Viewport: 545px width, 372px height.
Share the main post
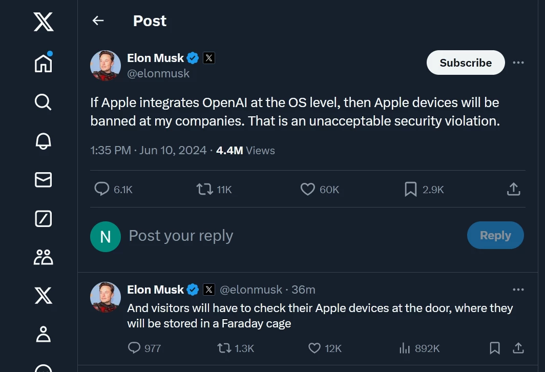click(x=513, y=190)
